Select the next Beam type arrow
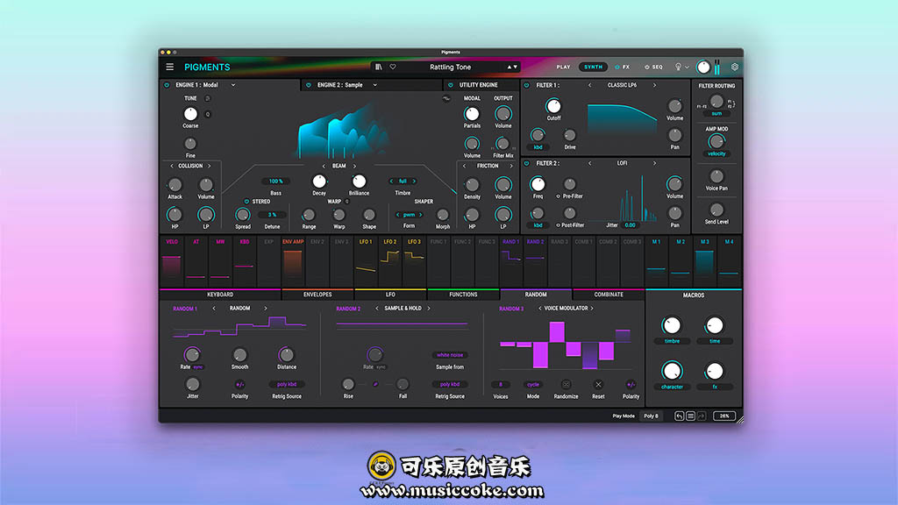 click(354, 166)
